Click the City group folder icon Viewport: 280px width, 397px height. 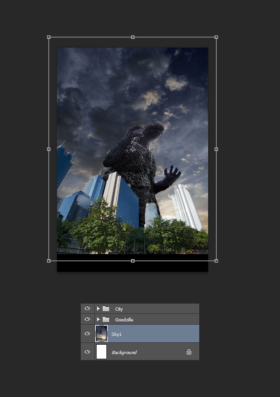[106, 309]
